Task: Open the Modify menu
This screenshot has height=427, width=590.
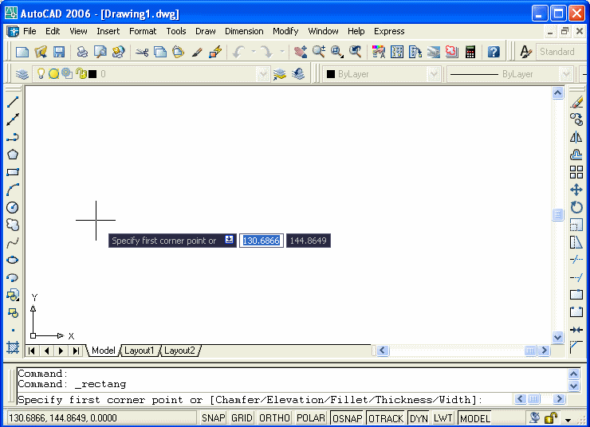Action: [x=285, y=31]
